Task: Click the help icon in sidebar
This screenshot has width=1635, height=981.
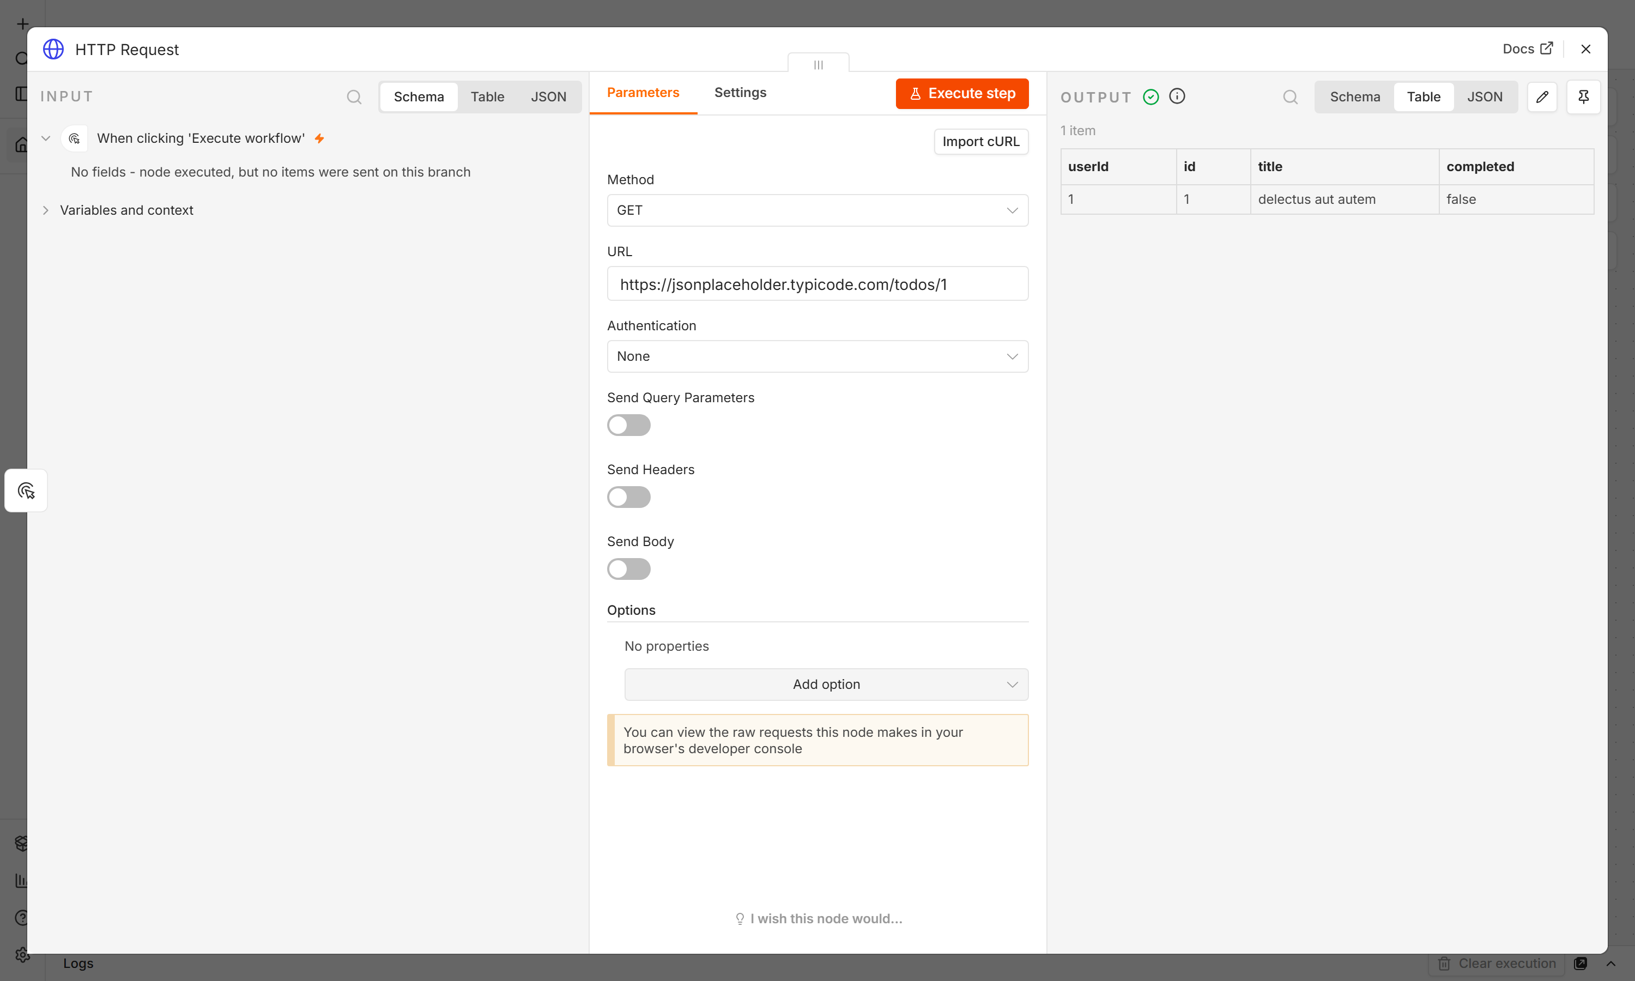Action: click(21, 918)
